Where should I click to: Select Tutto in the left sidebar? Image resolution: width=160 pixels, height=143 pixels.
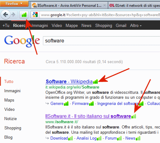point(9,81)
